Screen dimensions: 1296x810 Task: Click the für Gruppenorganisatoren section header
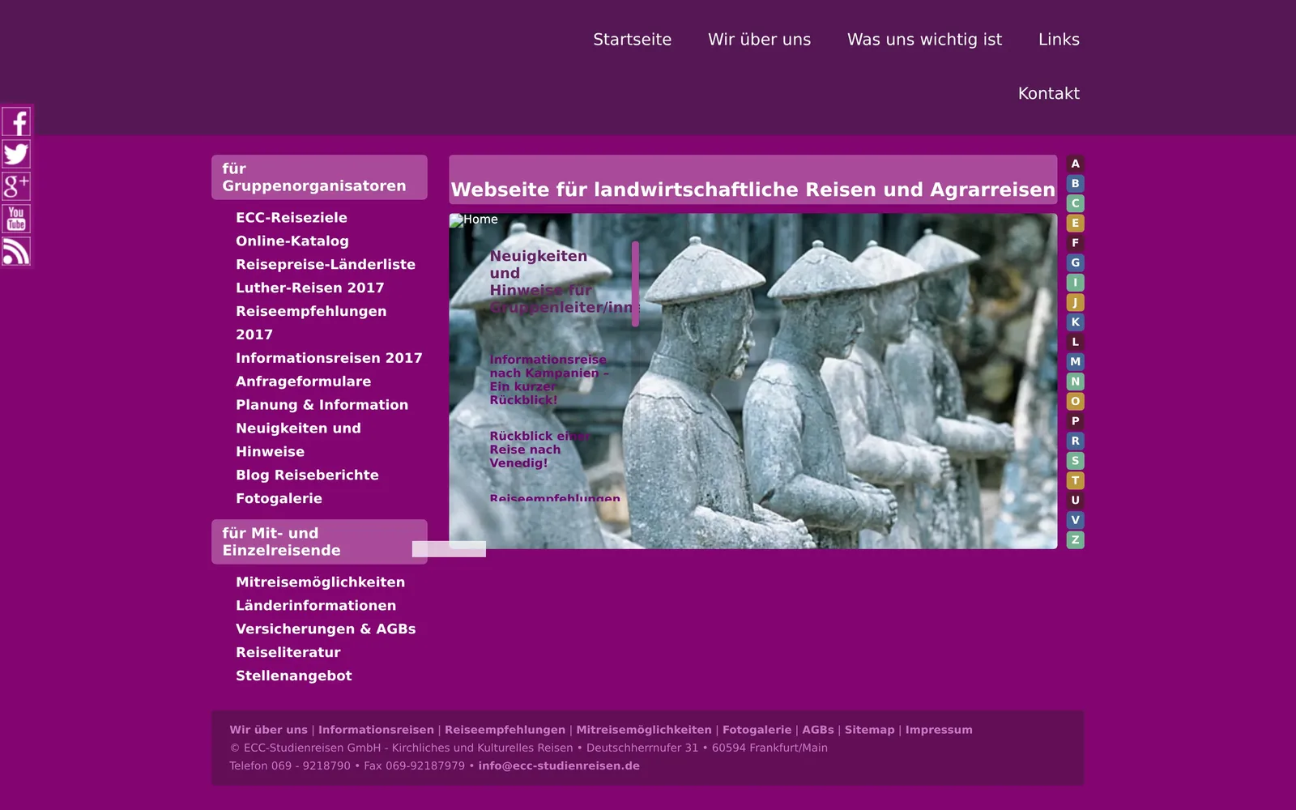click(319, 177)
